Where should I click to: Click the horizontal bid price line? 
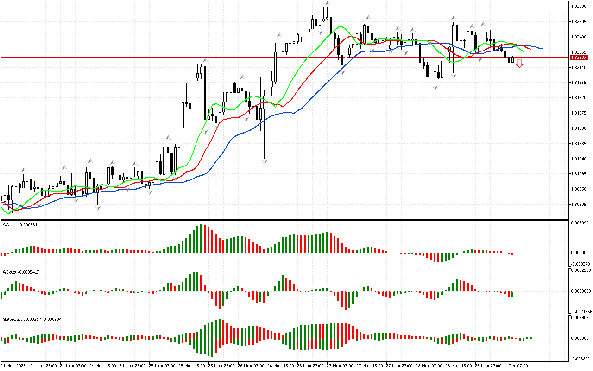coord(278,57)
